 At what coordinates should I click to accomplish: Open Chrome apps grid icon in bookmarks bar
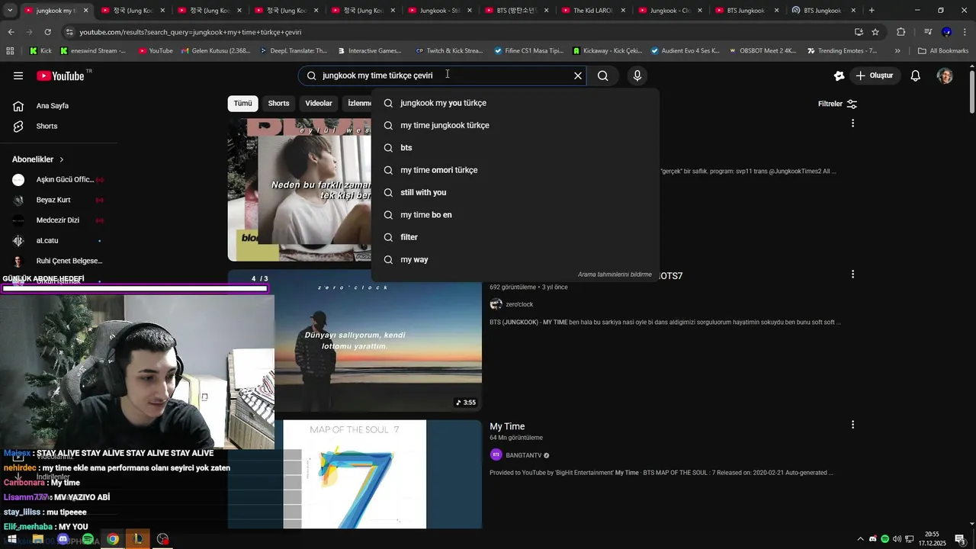click(10, 51)
